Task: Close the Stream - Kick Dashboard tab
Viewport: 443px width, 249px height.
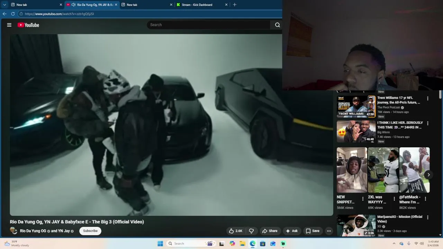Action: point(226,5)
